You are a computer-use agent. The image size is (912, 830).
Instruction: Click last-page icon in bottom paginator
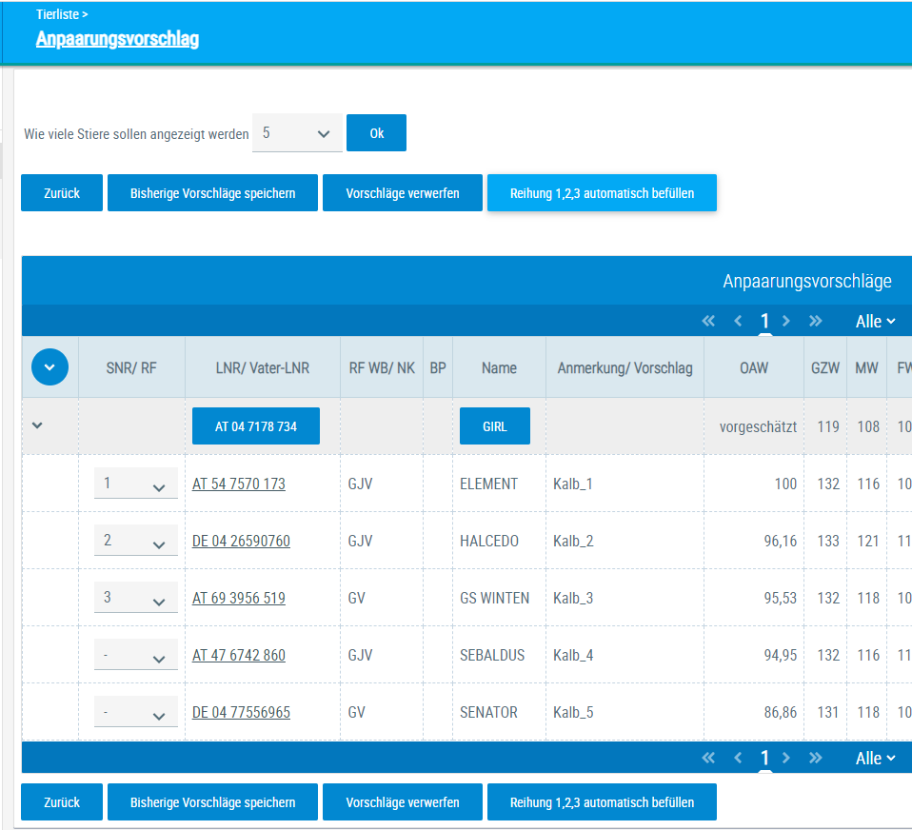pos(815,758)
